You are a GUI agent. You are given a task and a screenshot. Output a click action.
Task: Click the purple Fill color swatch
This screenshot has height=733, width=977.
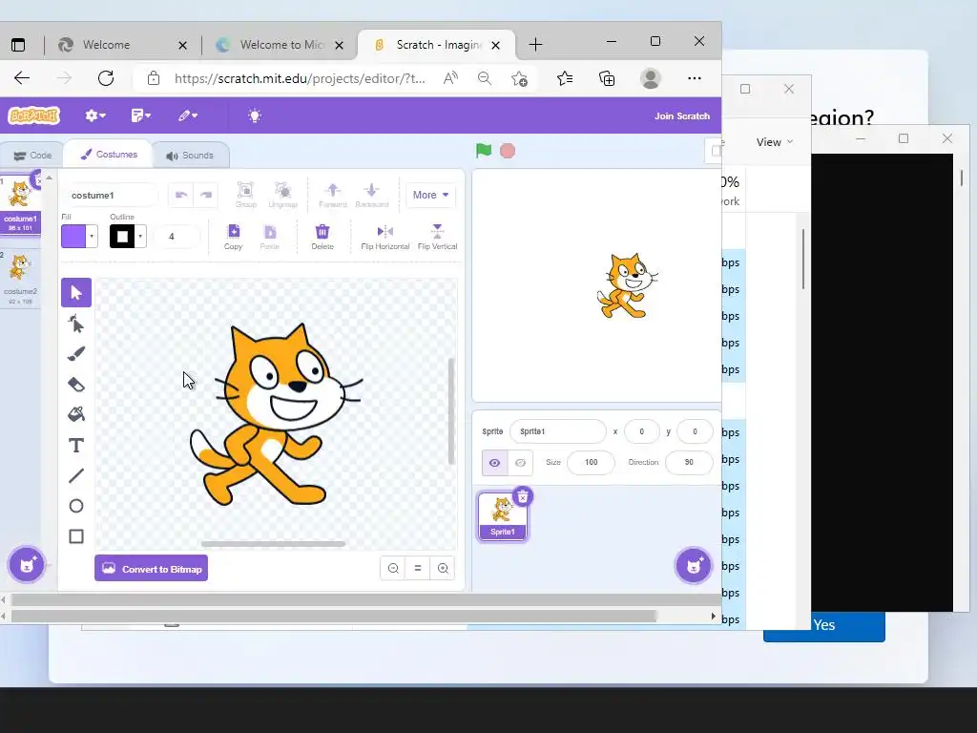[x=73, y=237]
